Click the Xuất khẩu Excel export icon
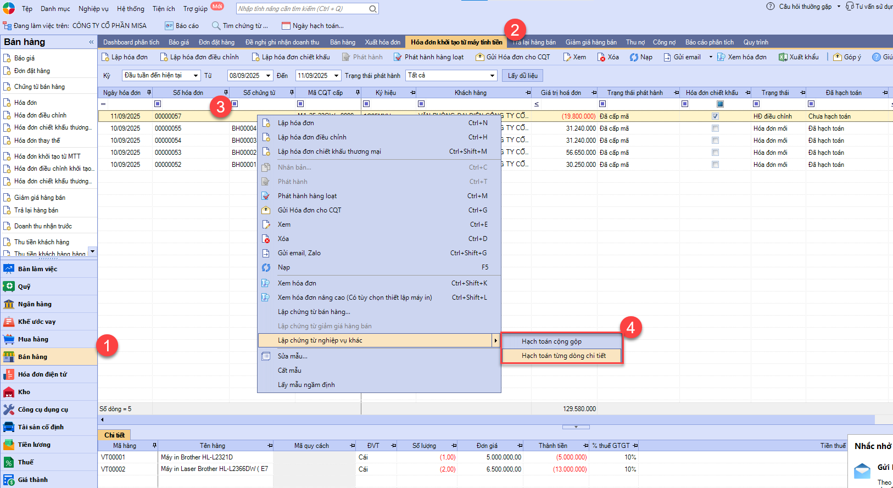 783,57
